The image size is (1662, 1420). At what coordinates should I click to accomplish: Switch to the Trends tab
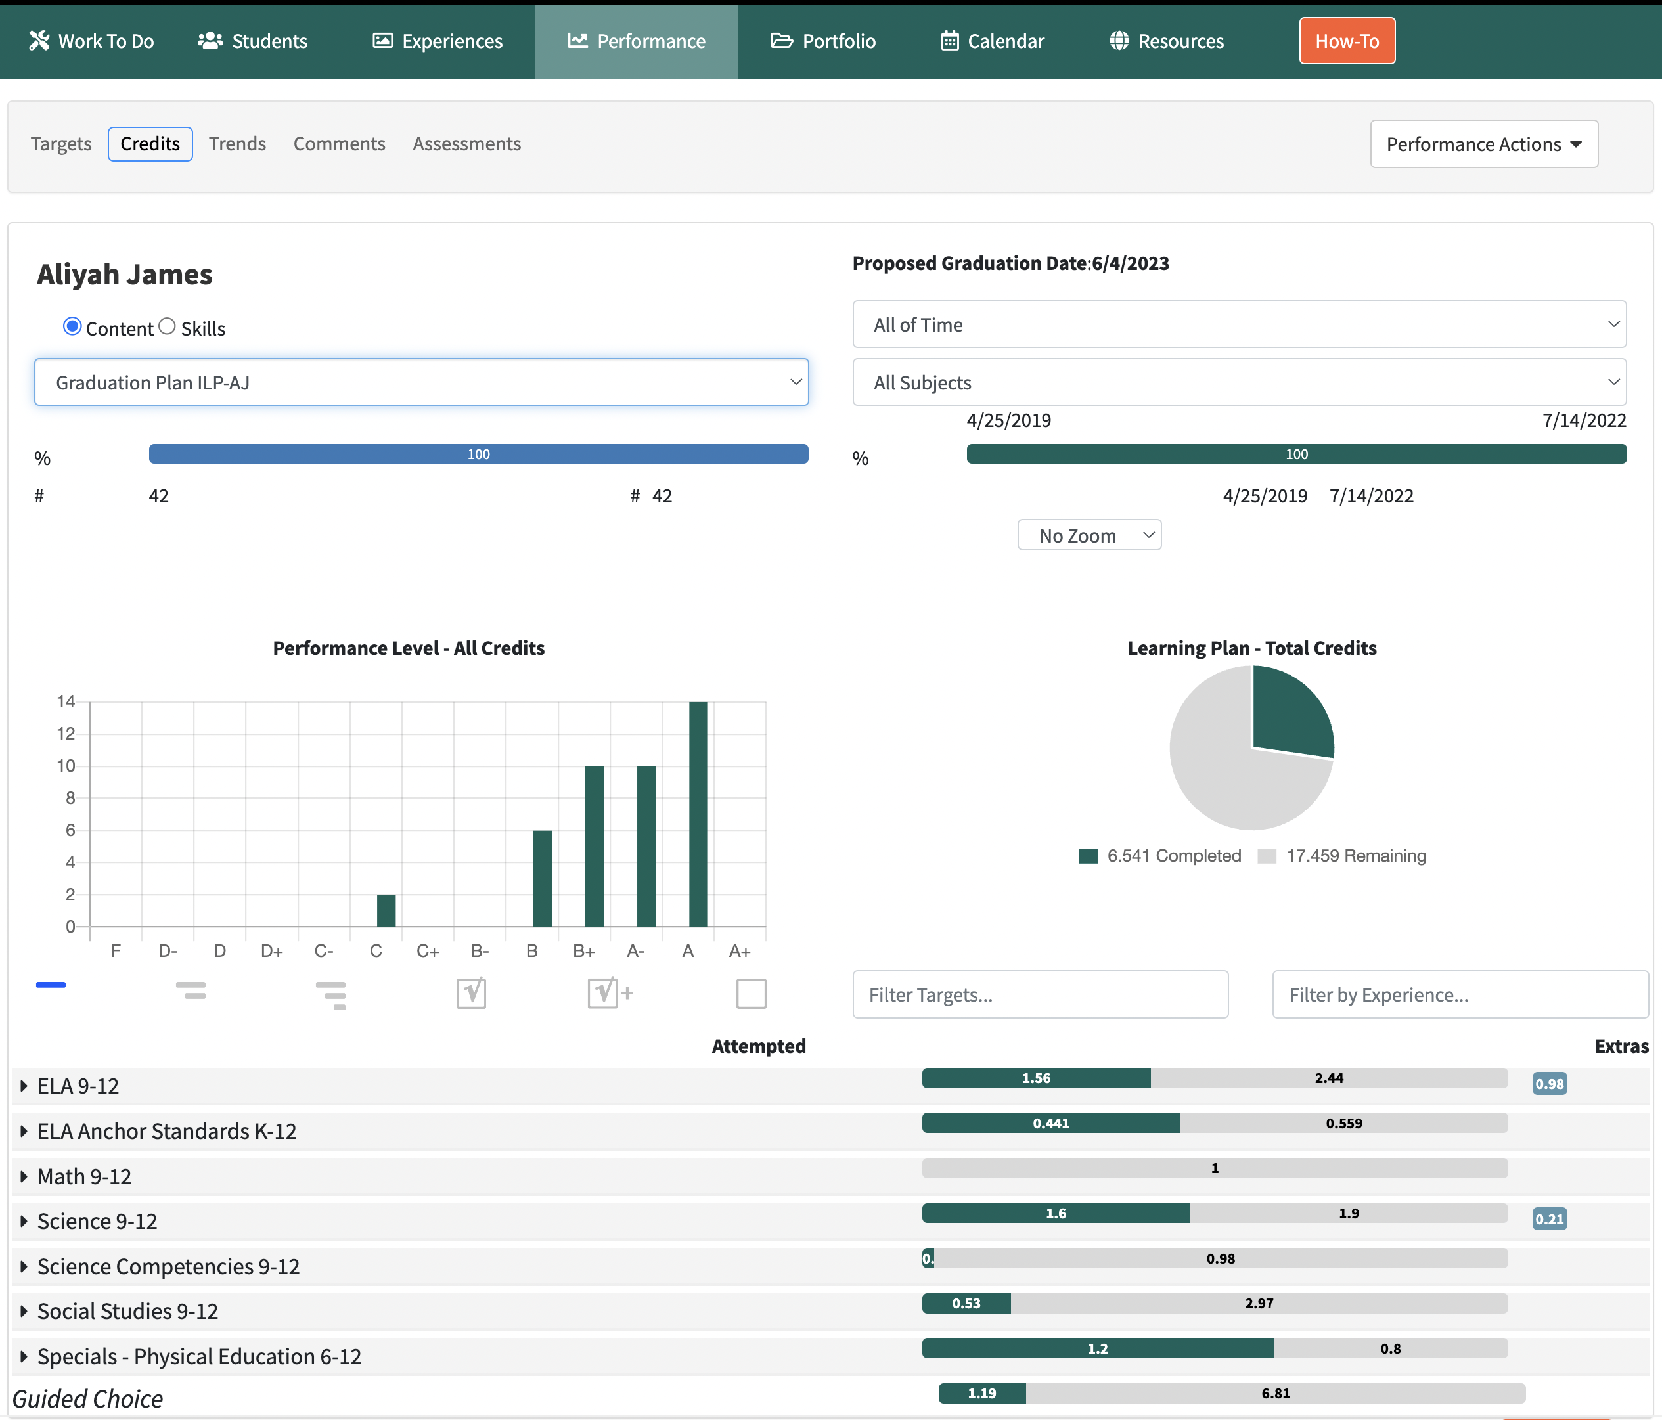point(236,144)
